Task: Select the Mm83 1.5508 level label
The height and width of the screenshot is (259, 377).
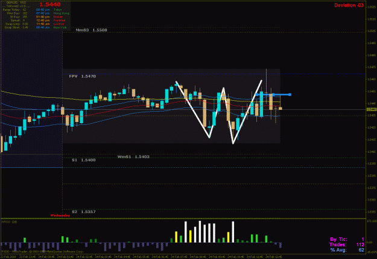Action: coord(91,30)
